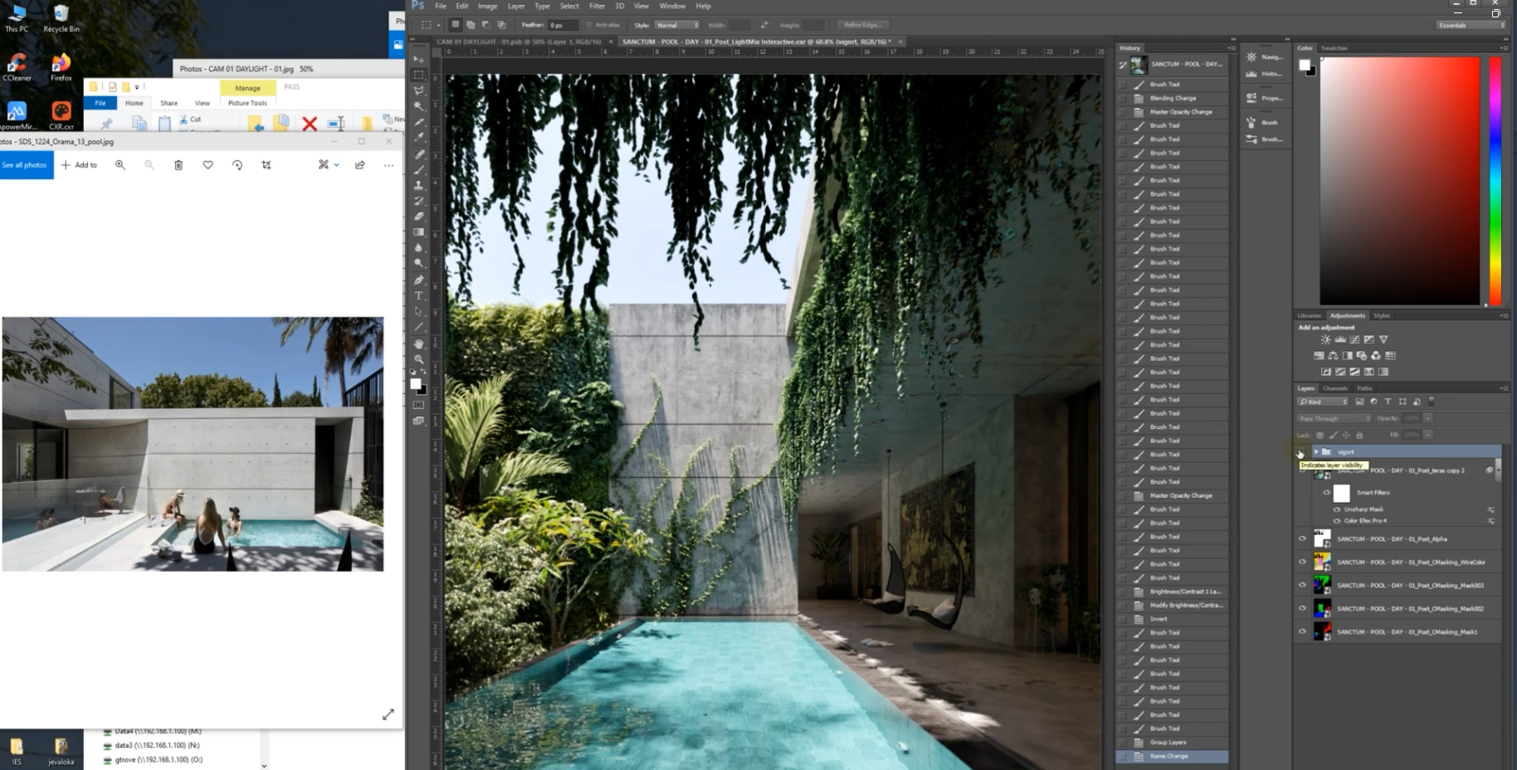Open the Filter menu
The image size is (1517, 770).
coord(597,6)
